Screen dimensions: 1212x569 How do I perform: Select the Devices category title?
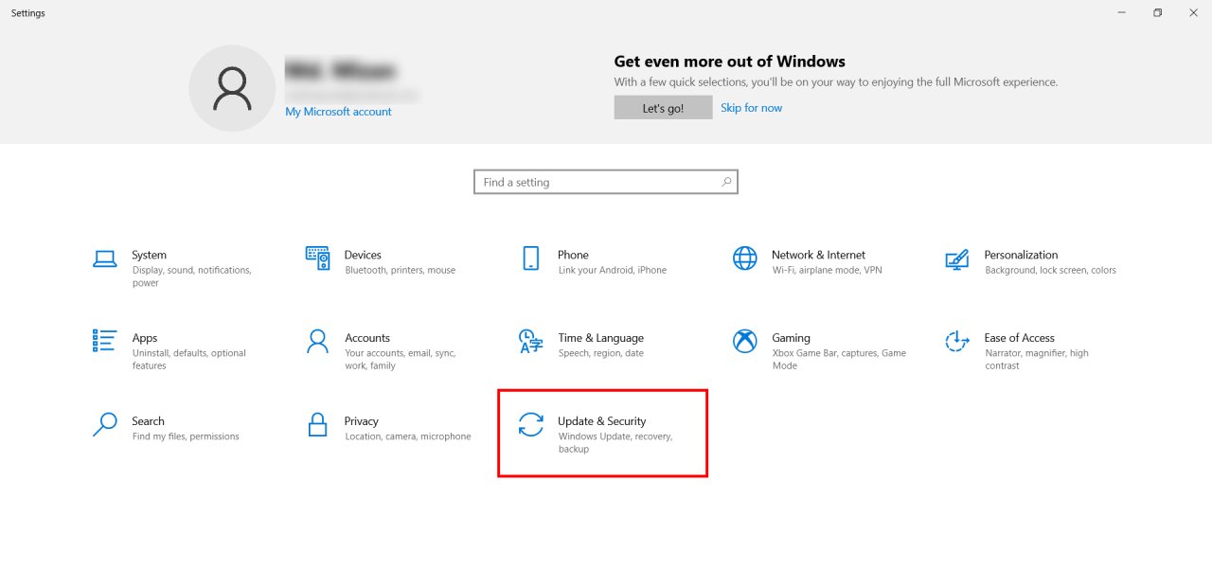tap(363, 255)
